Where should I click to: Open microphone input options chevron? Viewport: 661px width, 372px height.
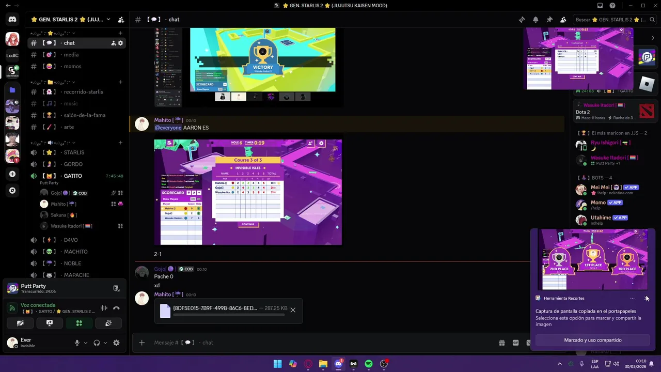pyautogui.click(x=86, y=343)
